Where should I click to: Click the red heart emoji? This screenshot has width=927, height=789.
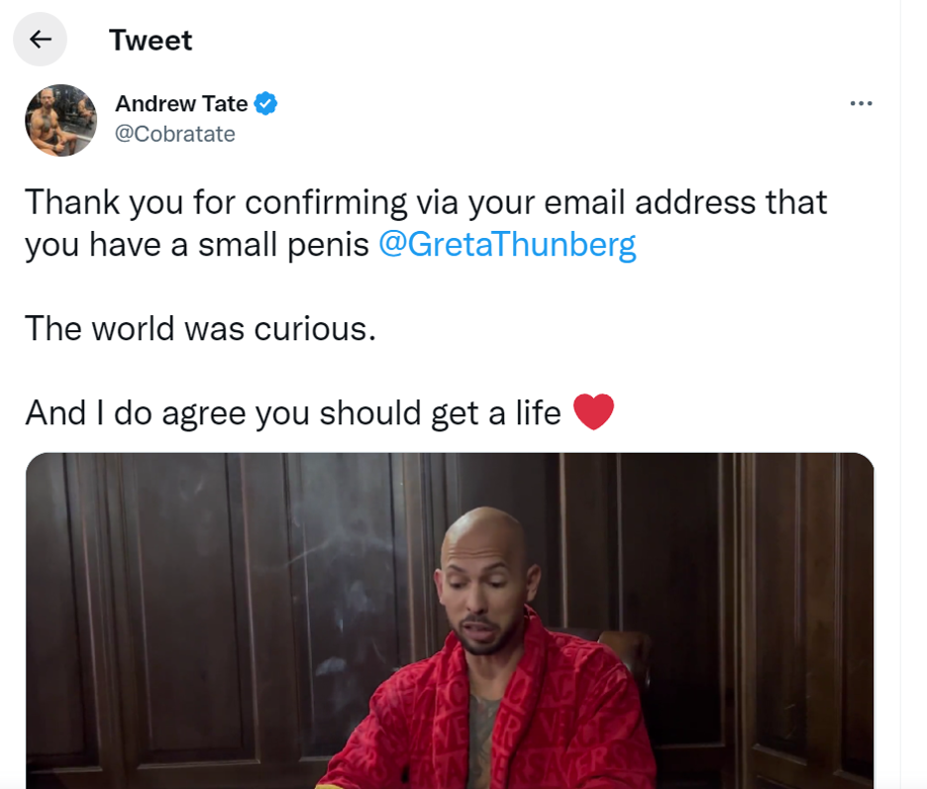click(593, 411)
